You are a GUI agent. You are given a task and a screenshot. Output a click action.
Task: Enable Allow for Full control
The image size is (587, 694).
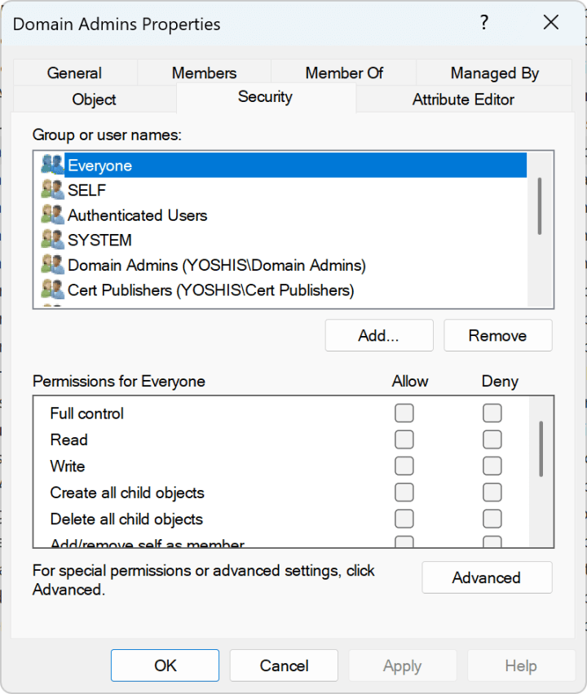[404, 413]
